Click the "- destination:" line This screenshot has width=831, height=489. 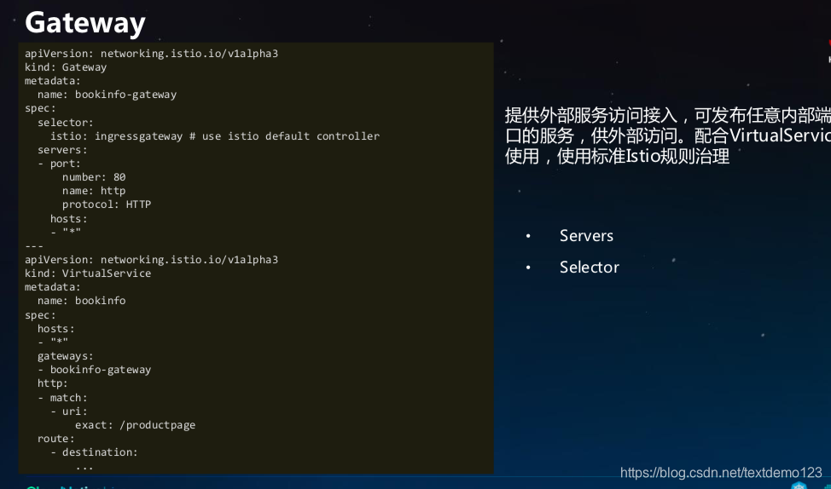pyautogui.click(x=95, y=452)
